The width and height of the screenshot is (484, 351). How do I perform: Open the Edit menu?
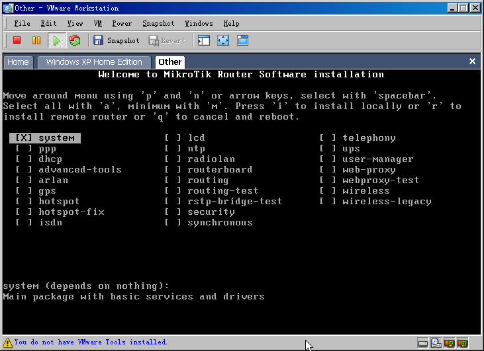(48, 23)
